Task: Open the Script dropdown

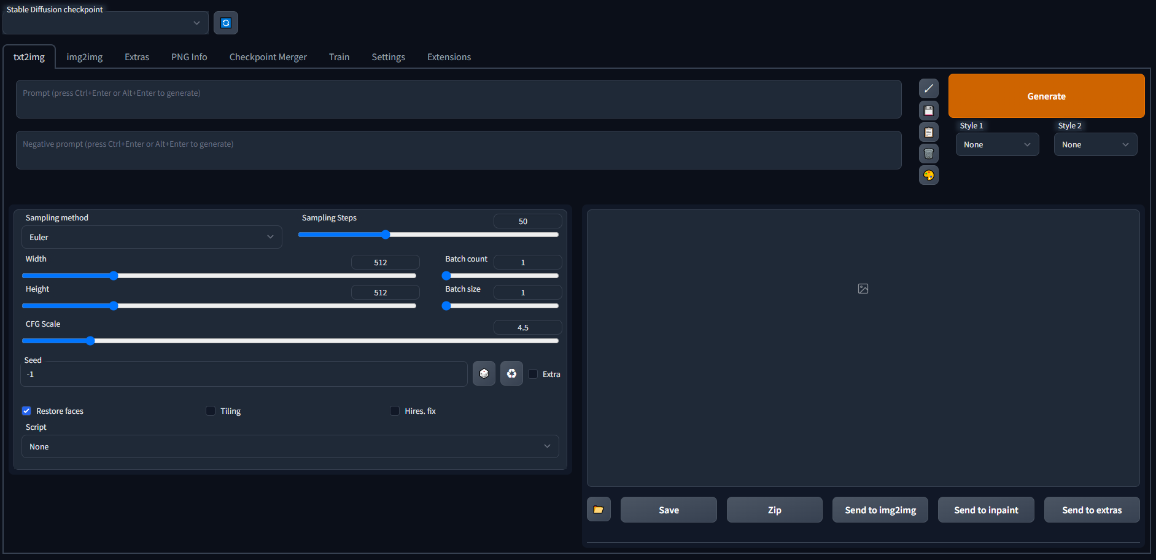Action: 290,446
